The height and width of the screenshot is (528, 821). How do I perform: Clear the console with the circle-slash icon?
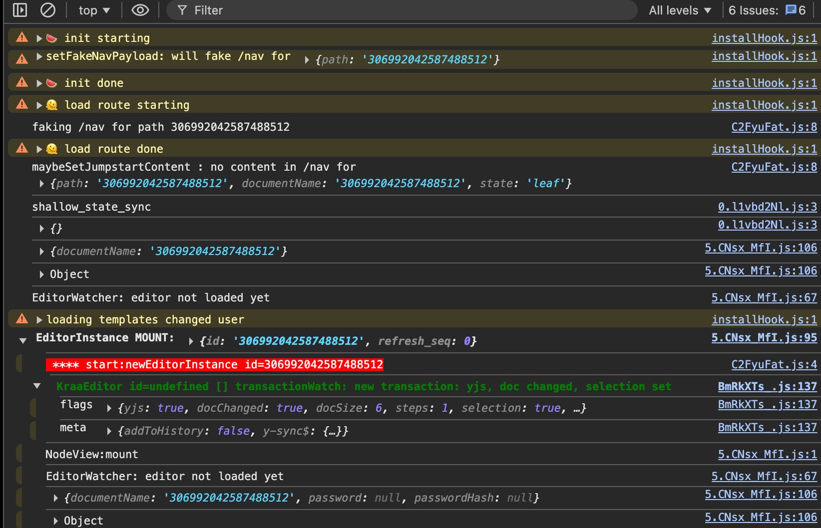pos(48,10)
